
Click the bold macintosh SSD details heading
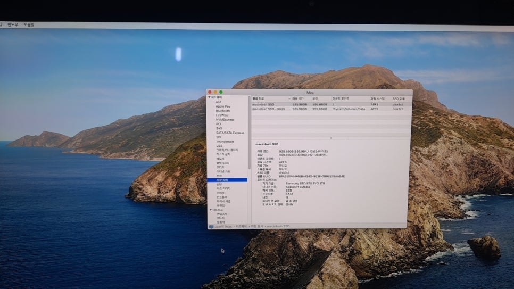click(x=268, y=144)
